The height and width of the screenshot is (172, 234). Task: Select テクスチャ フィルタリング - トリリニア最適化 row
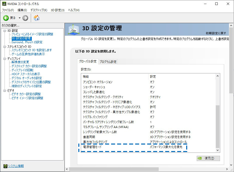click(x=148, y=102)
